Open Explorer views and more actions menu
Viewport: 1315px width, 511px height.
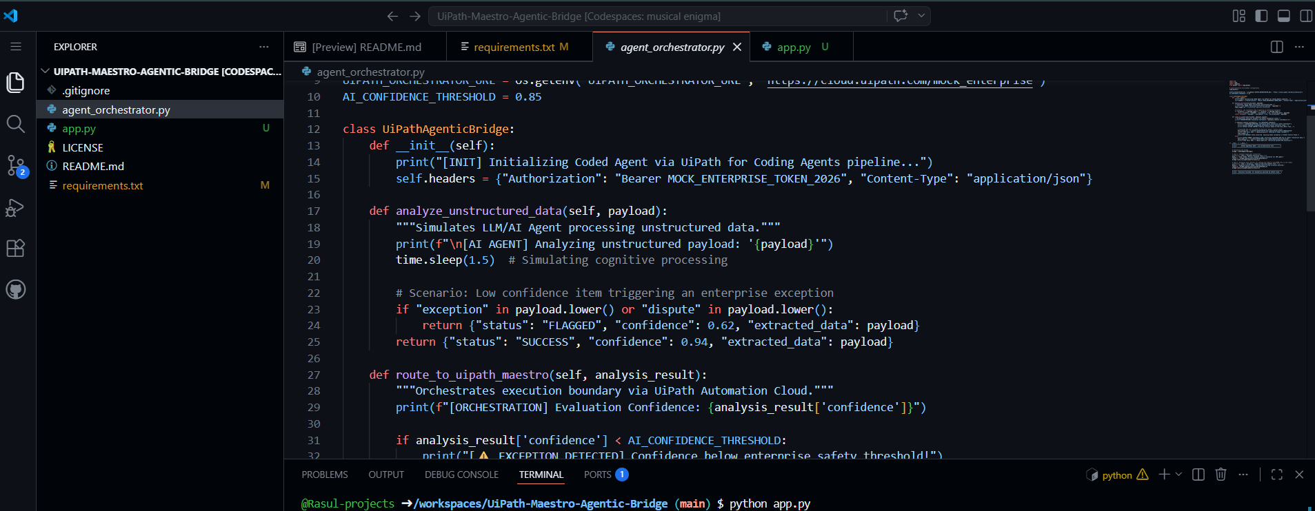click(263, 47)
